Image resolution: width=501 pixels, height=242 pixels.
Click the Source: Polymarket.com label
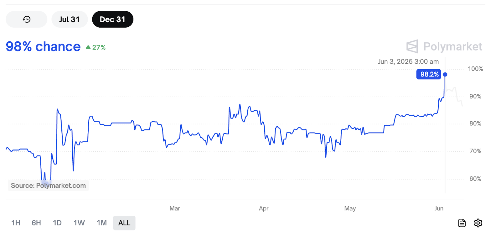tap(48, 186)
